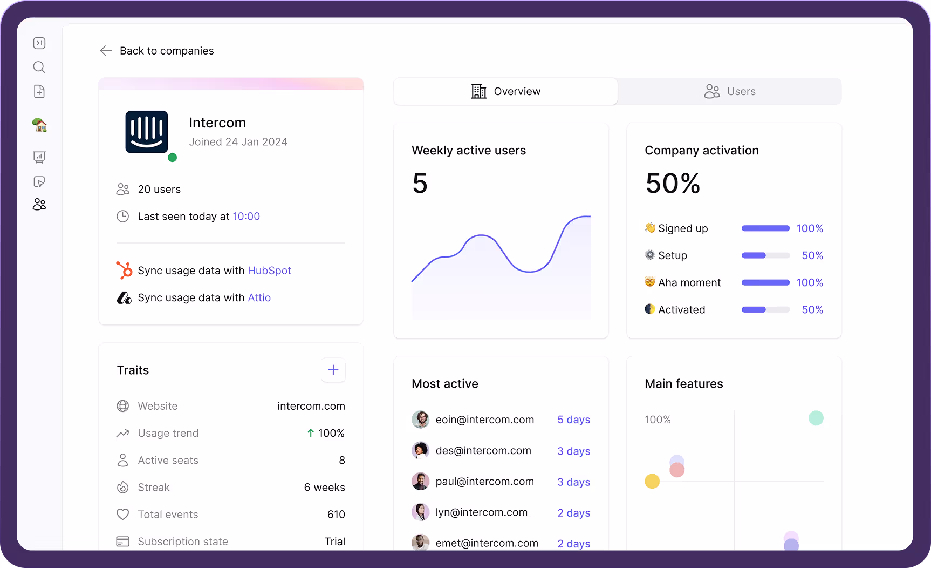Click the Streak flame icon
Screen dimensions: 931x568
(x=123, y=488)
